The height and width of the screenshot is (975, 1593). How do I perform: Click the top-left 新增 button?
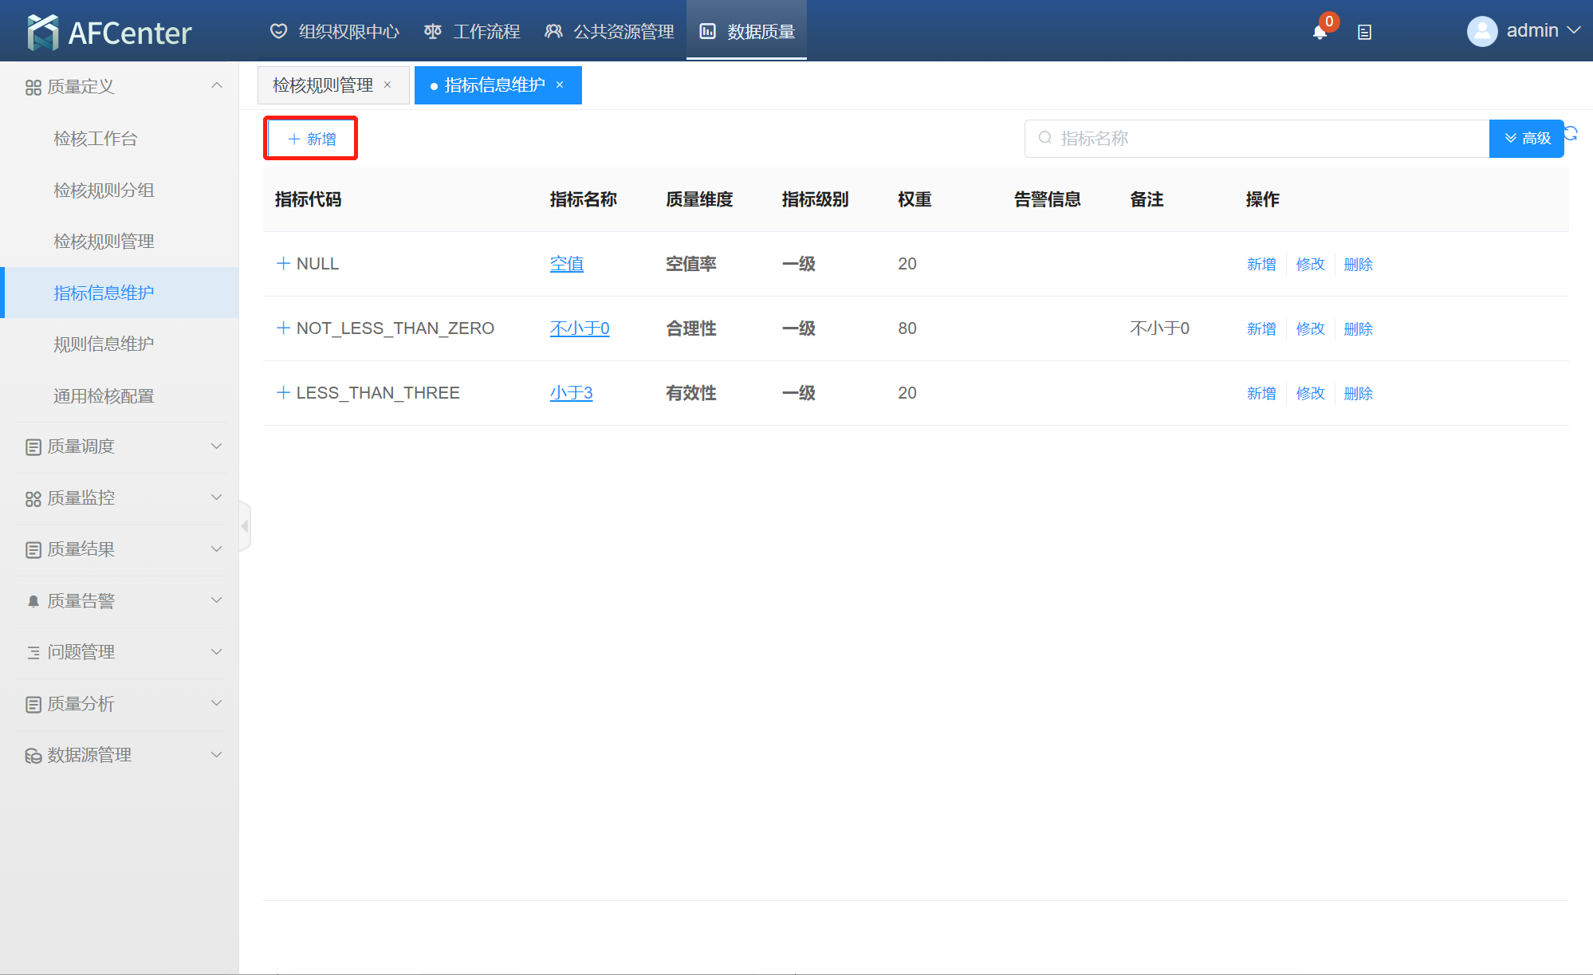[x=311, y=139]
